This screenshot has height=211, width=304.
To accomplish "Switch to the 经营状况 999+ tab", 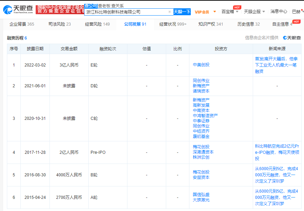I will coord(173,24).
